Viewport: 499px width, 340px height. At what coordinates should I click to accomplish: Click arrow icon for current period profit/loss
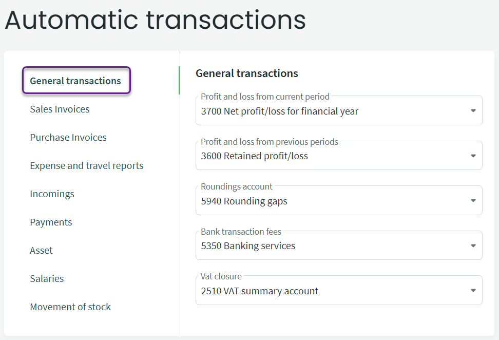click(x=473, y=111)
